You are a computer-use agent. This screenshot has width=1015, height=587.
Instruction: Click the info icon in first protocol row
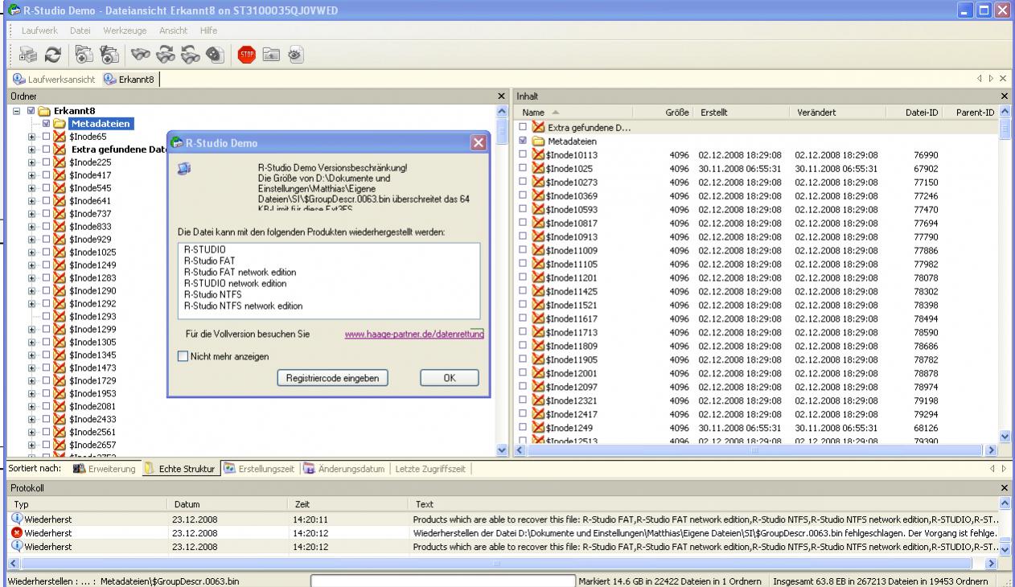(17, 519)
